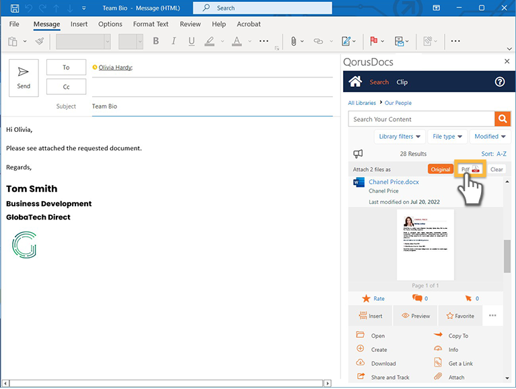Image resolution: width=516 pixels, height=389 pixels.
Task: Open the font name combo box
Action: point(83,42)
